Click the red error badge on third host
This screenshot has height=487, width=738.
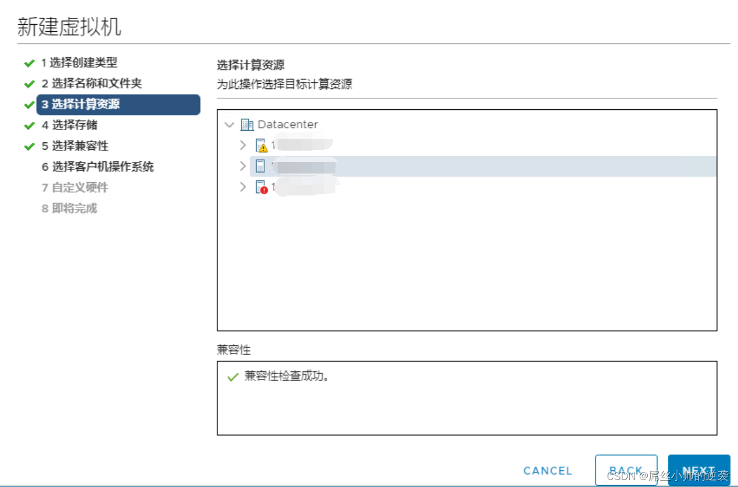coord(264,190)
